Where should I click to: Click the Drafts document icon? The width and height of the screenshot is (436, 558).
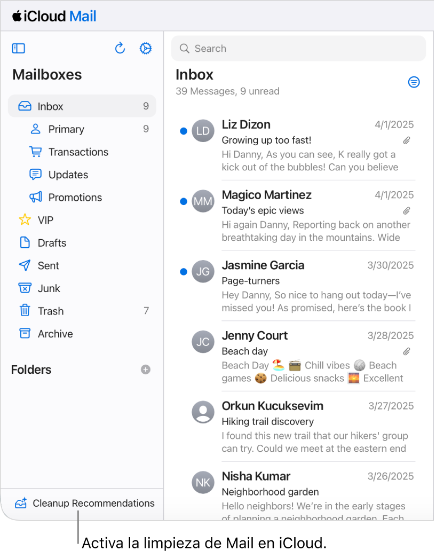25,243
